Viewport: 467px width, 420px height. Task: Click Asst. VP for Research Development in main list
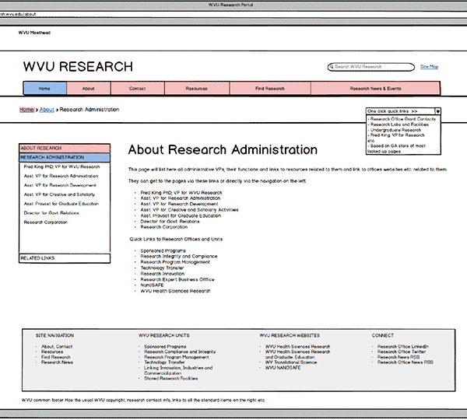coord(179,205)
